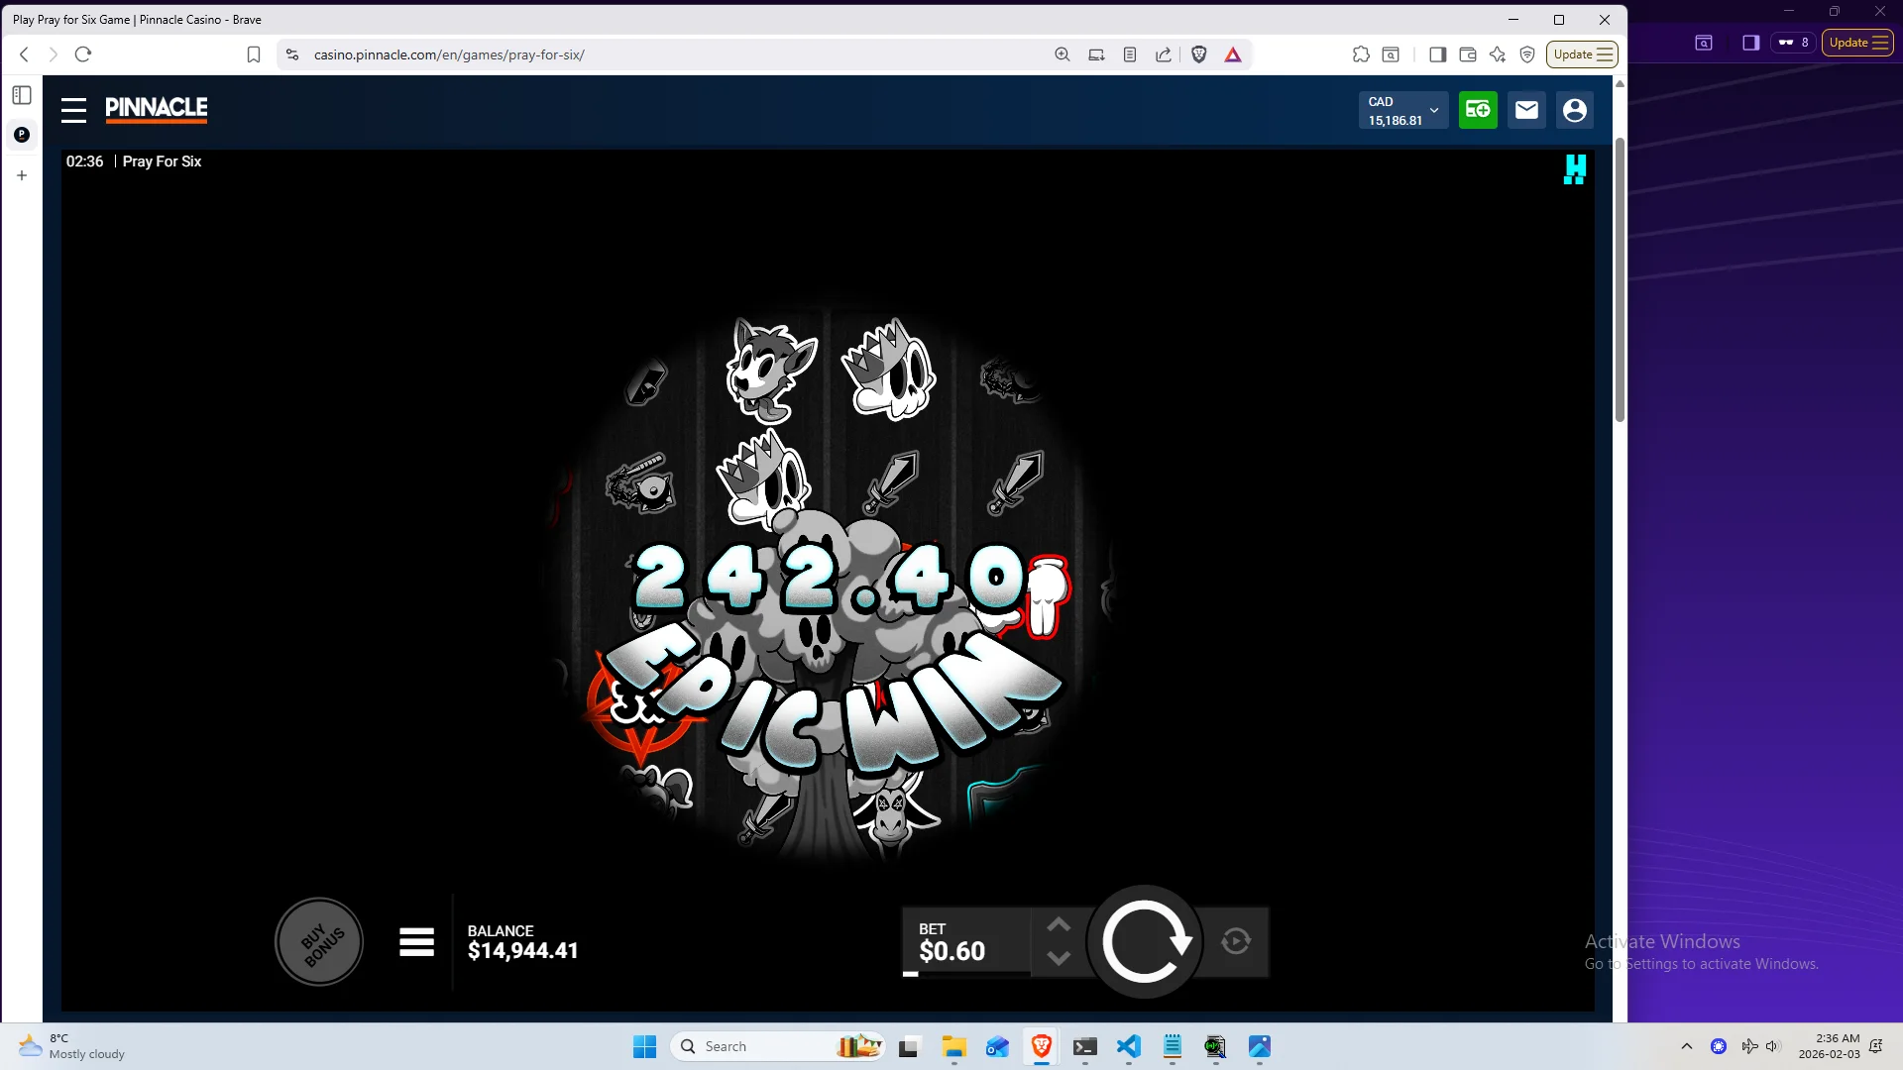Open the taskbar clock and date
Viewport: 1903px width, 1070px height.
tap(1830, 1046)
